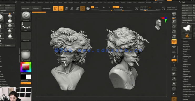Select the ClayBuildup brush icon

tap(10, 21)
